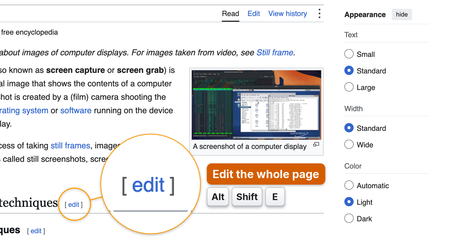Image resolution: width=455 pixels, height=243 pixels.
Task: Click the 'Color' section label
Action: [x=353, y=166]
